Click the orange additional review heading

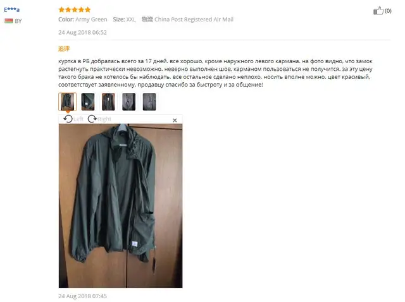(x=64, y=49)
